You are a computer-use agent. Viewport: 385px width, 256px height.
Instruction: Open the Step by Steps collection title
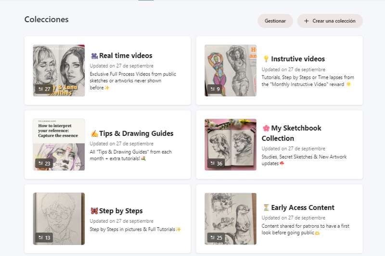pyautogui.click(x=121, y=211)
